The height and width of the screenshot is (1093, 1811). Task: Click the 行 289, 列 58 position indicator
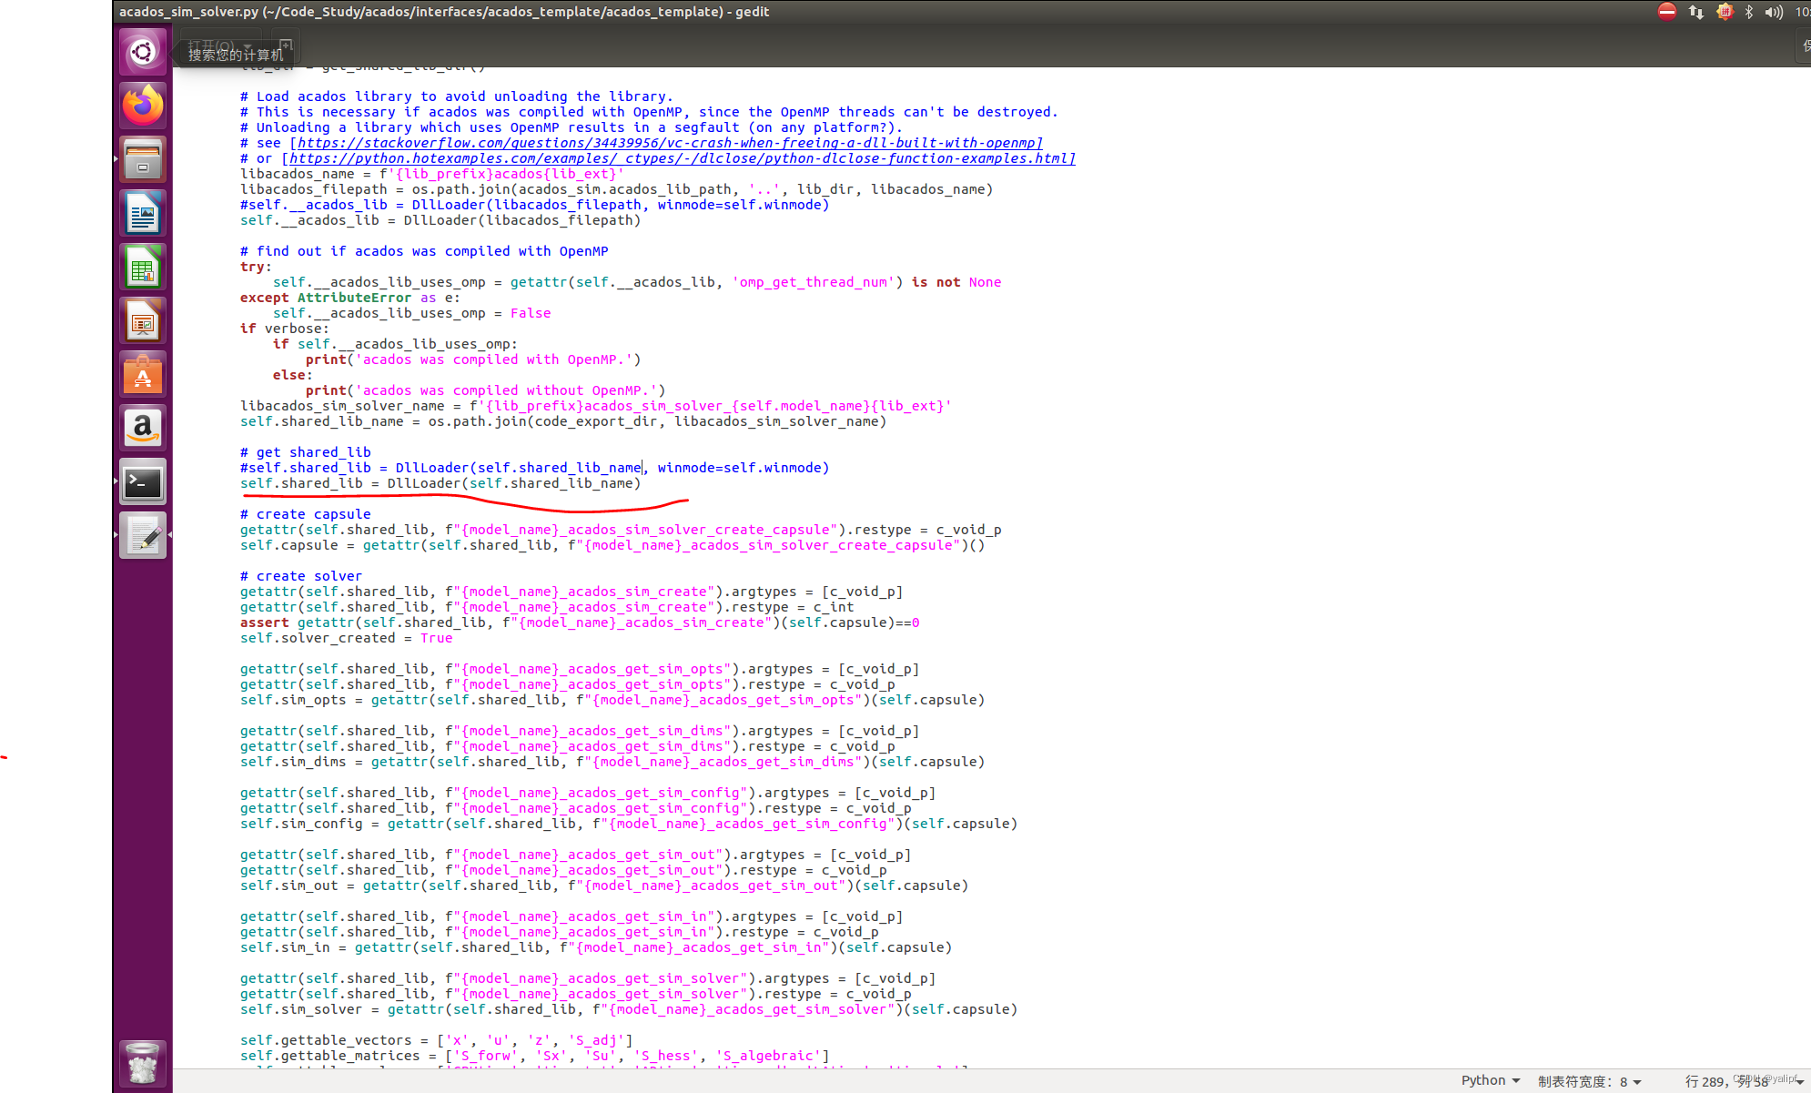point(1726,1081)
